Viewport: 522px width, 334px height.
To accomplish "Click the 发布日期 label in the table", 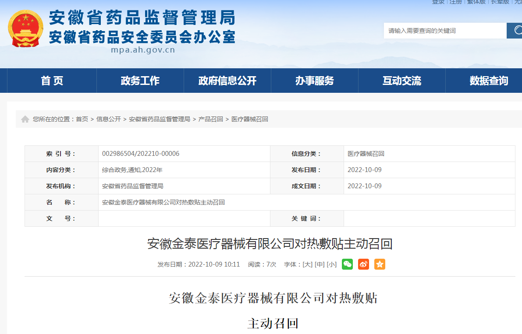I will pyautogui.click(x=307, y=170).
